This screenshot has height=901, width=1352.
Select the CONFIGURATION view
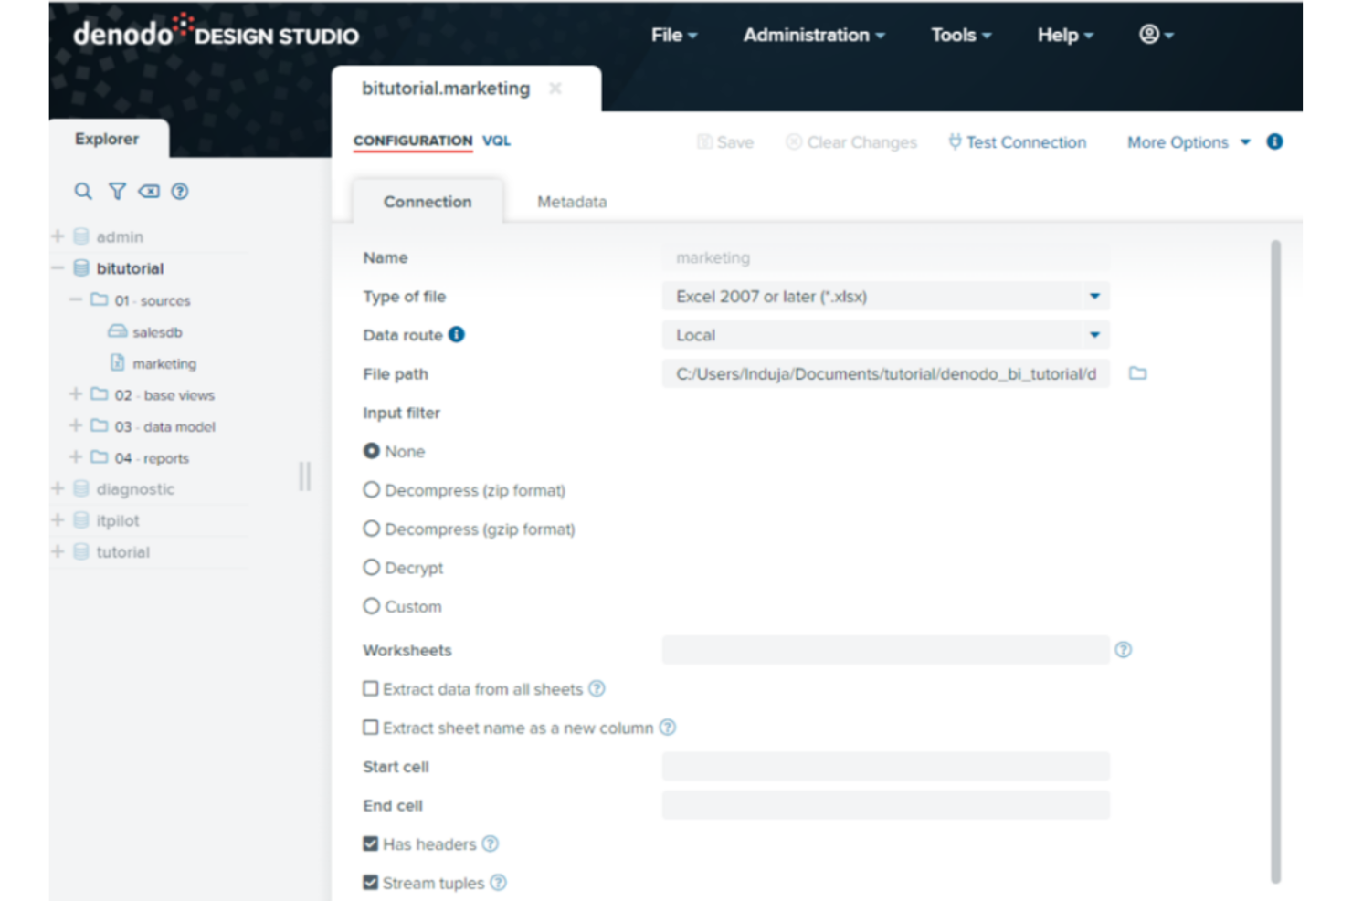click(x=413, y=141)
